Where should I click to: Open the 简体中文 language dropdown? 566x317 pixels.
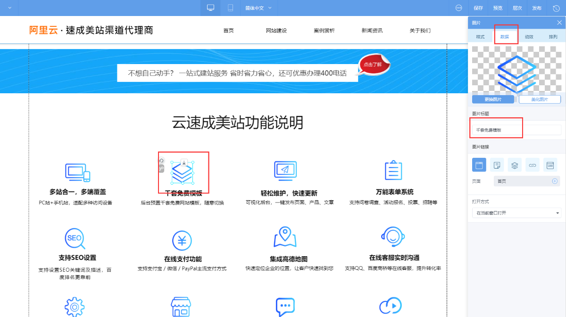258,8
